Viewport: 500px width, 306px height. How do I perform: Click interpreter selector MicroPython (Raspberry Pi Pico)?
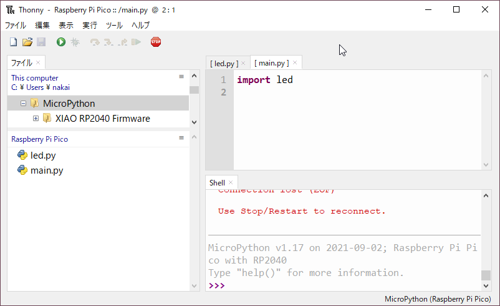click(438, 299)
